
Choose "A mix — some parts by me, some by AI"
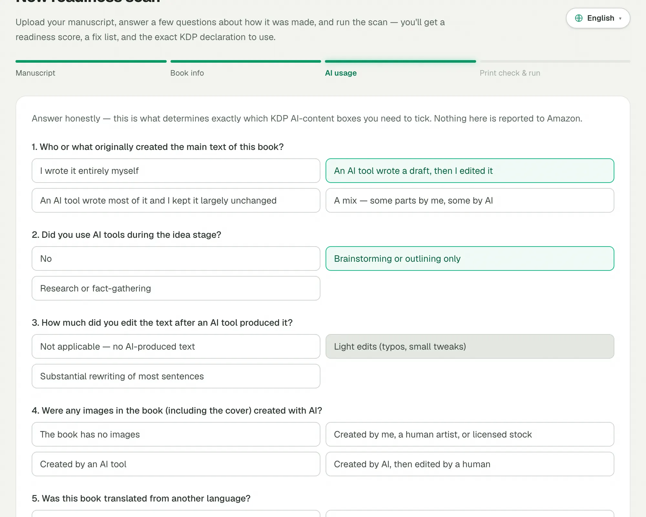point(470,200)
